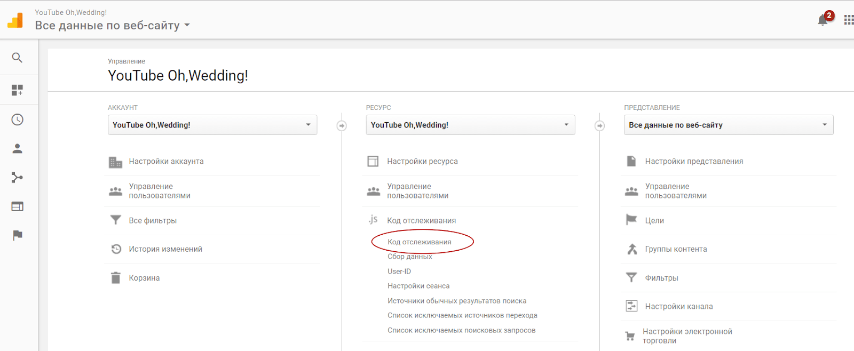
Task: Expand the ПРЕДСТАВЛЕНИЕ view dropdown
Action: (x=728, y=125)
